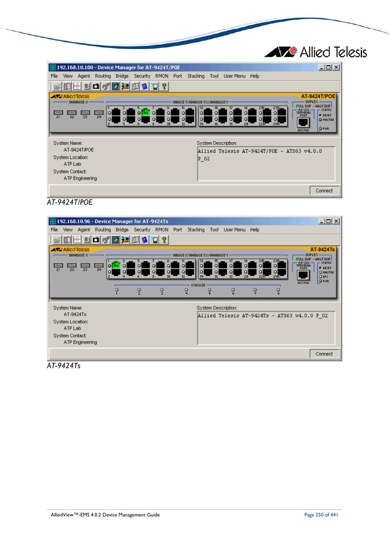Viewport: 390px width, 552px height.
Task: Click the blue book icon in AT-9424T/POE toolbar
Action: (145, 86)
